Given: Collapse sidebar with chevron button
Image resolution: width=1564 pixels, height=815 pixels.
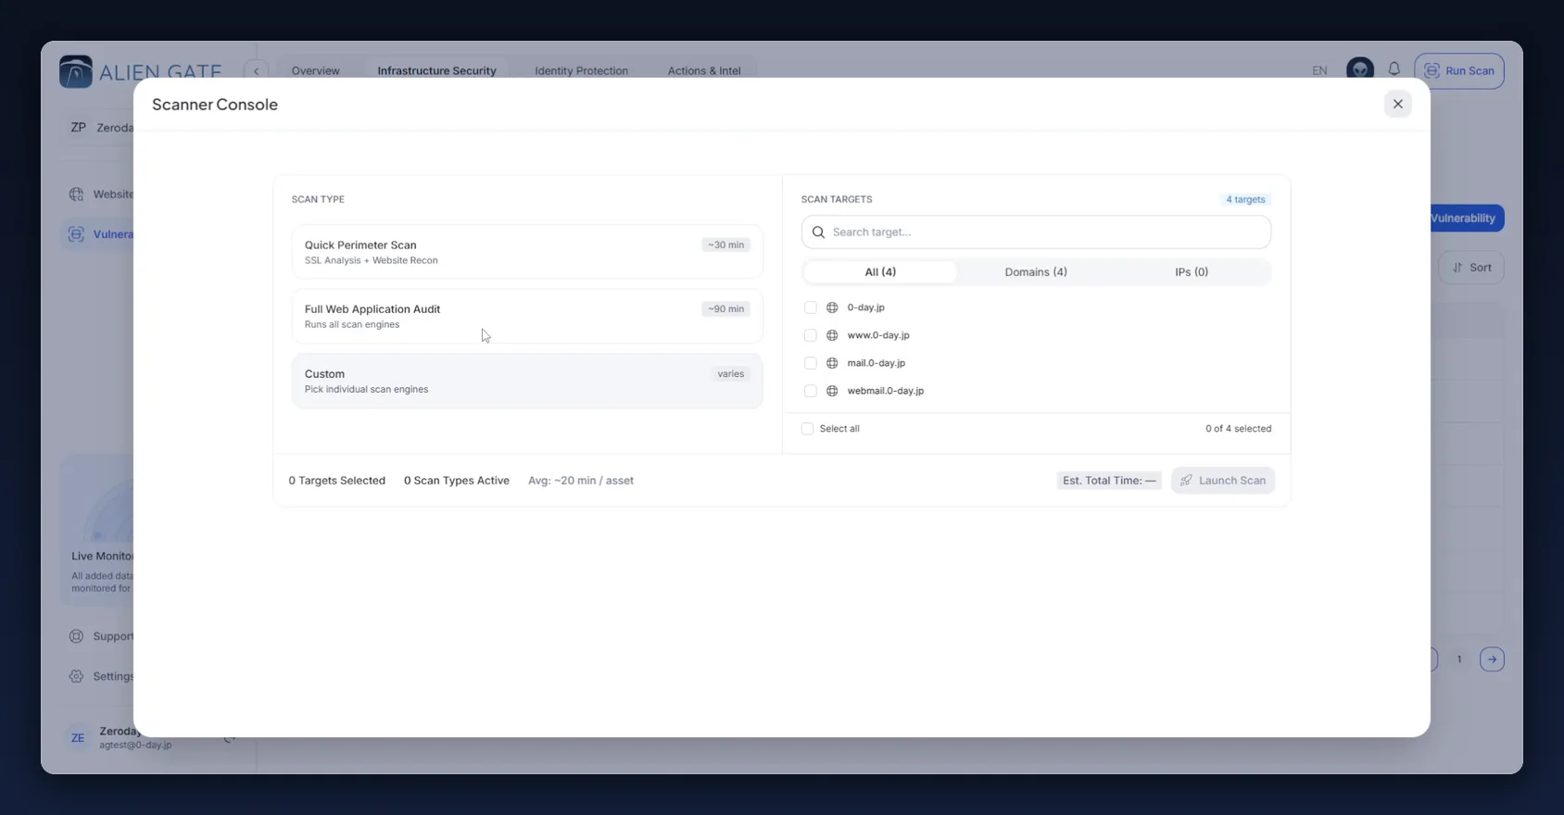Looking at the screenshot, I should click(x=256, y=70).
